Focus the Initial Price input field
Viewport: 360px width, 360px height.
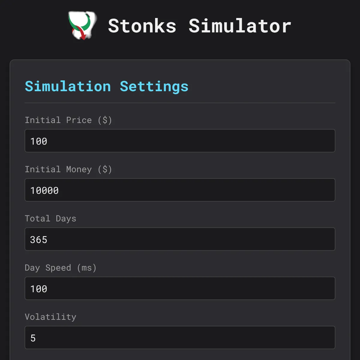point(180,141)
